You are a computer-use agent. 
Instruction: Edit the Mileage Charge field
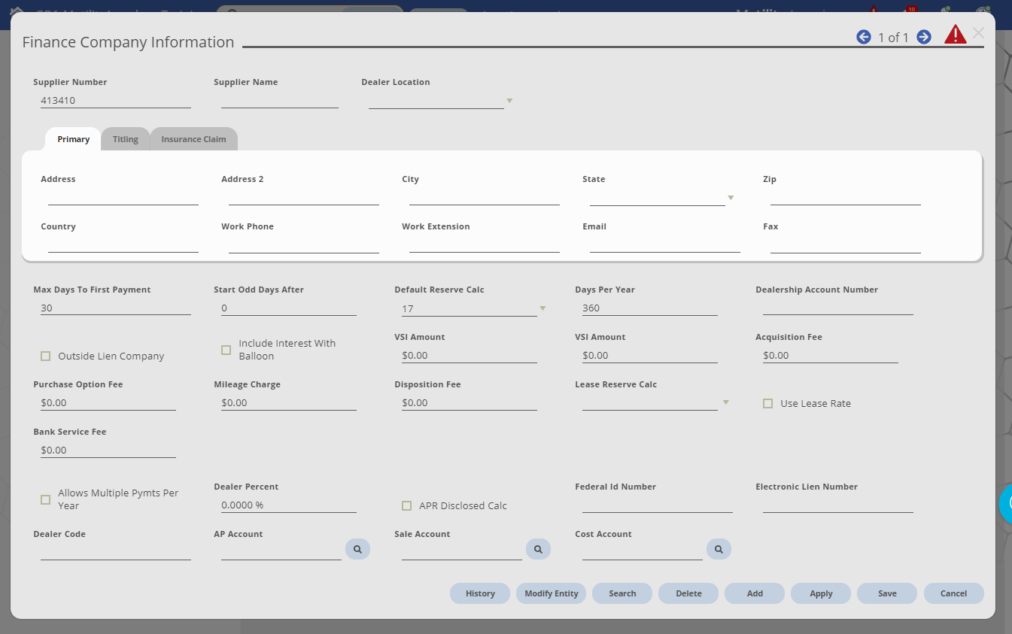[x=289, y=402]
